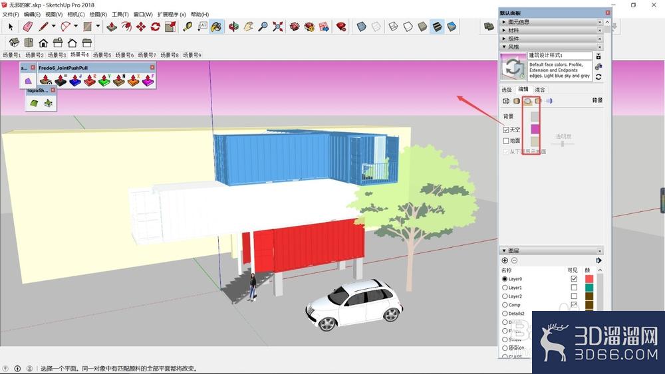Image resolution: width=665 pixels, height=374 pixels.
Task: Select the Offset tool
Action: point(126,27)
